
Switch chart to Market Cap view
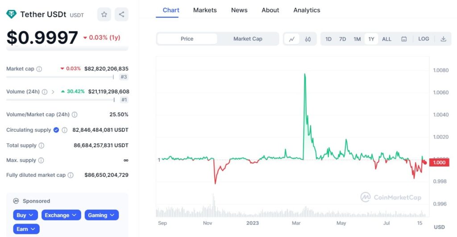click(x=248, y=39)
